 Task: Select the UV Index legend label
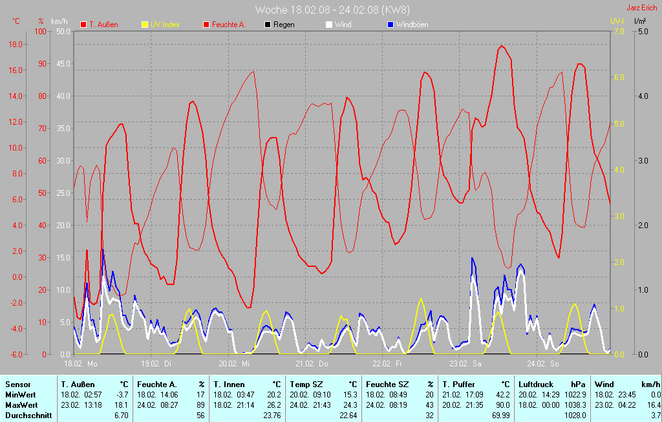coord(165,25)
